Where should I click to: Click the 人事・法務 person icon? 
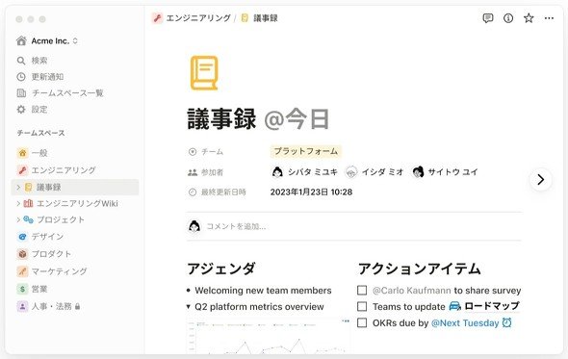coord(22,306)
